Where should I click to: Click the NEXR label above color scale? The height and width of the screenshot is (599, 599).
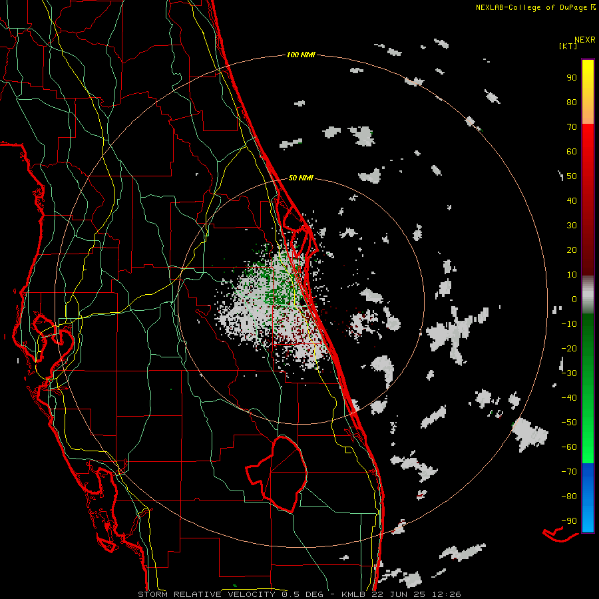[584, 40]
